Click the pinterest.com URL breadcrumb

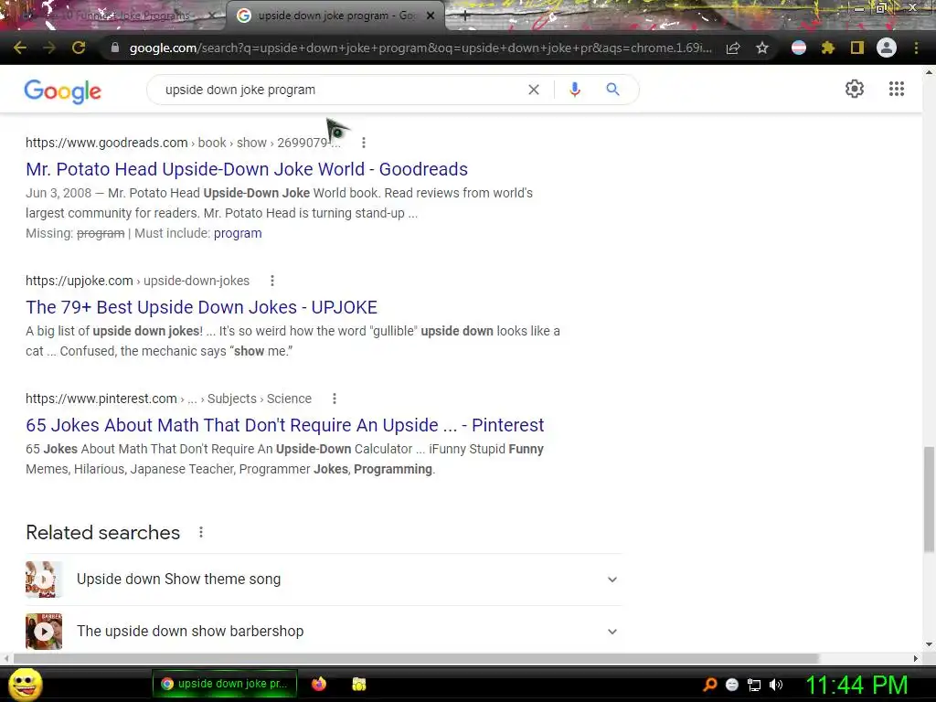point(168,399)
